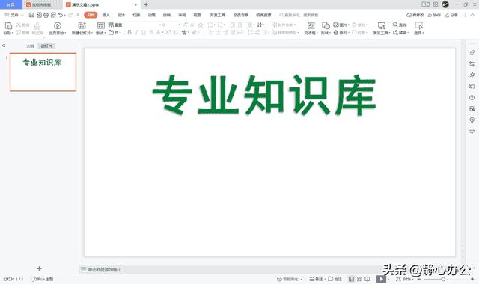Toggle Underline formatting

(x=144, y=32)
